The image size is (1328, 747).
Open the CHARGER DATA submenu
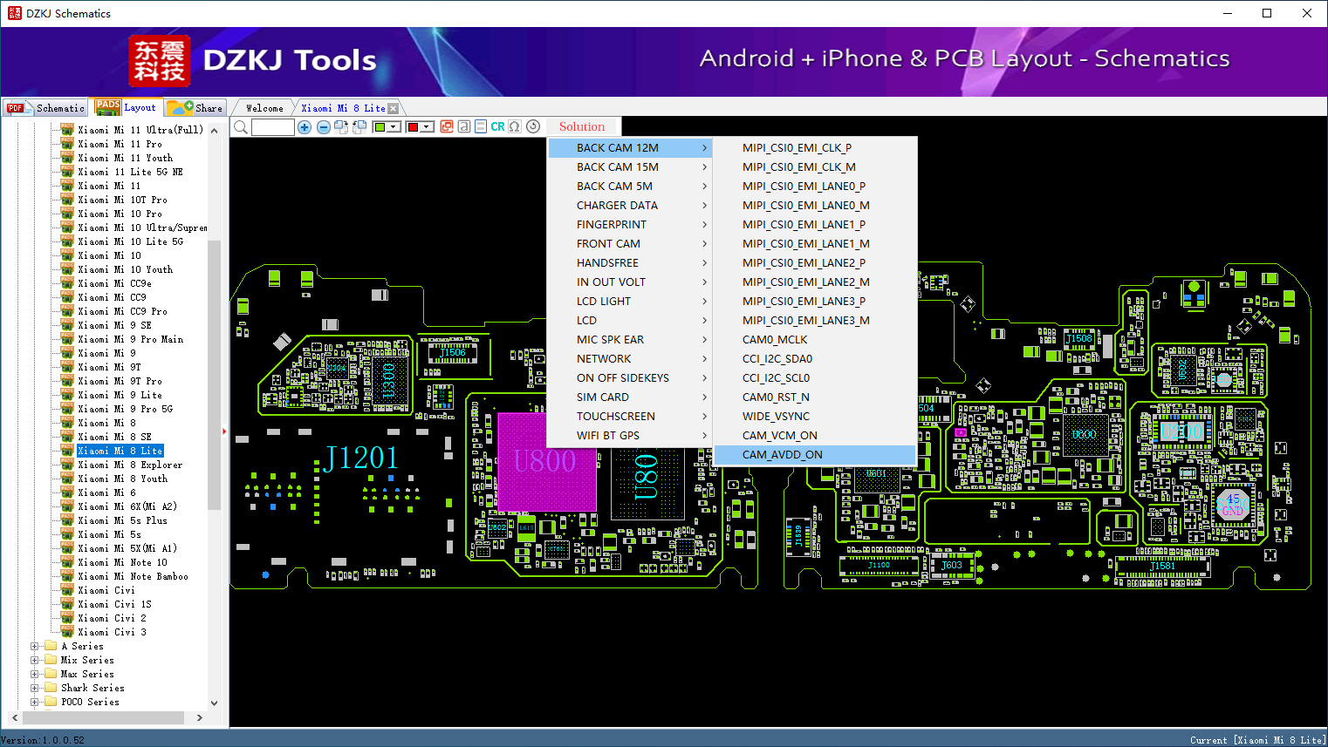coord(630,206)
